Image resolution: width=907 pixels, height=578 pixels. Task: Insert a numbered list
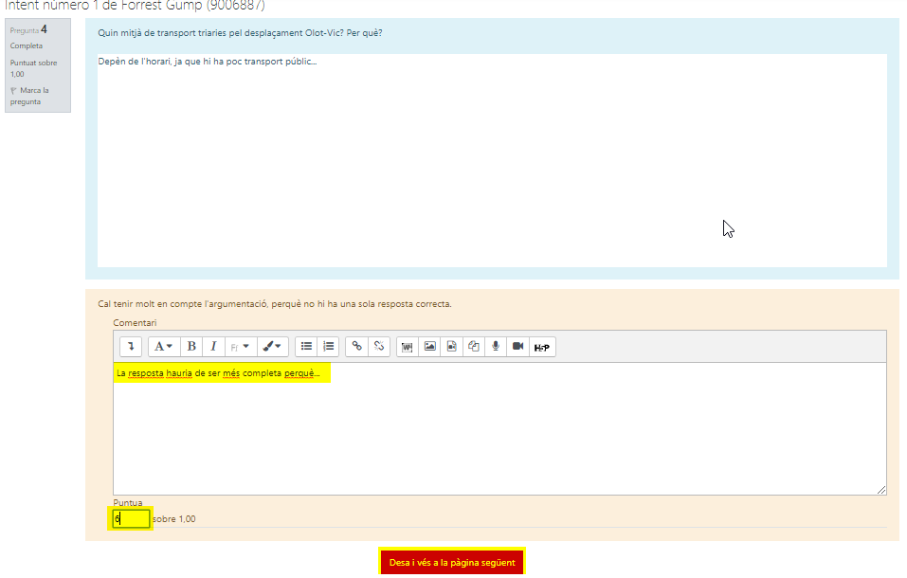329,347
